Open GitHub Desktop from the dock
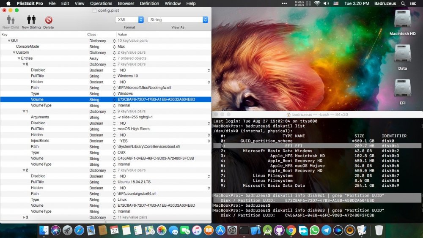Image resolution: width=423 pixels, height=238 pixels. pos(279,230)
